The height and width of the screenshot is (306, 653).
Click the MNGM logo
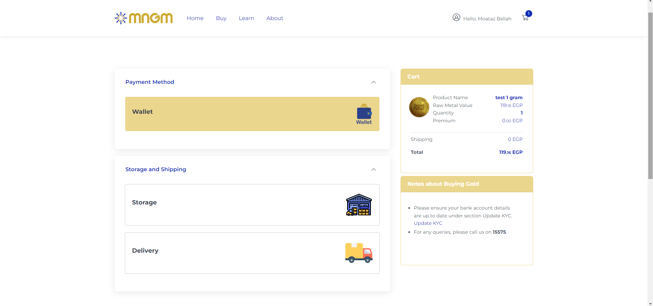pyautogui.click(x=144, y=18)
